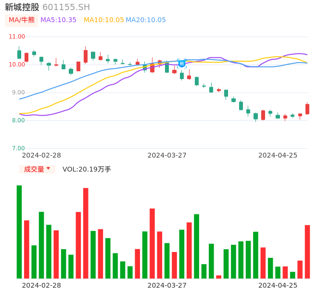
Task: Click the VOL:20.19万手 volume readout
Action: (87, 169)
